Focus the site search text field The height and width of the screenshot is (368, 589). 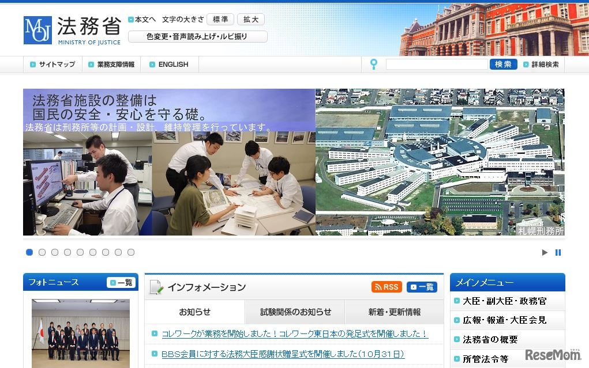click(x=437, y=64)
